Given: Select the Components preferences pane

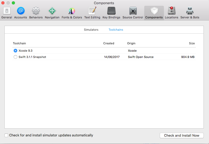Looking at the screenshot, I should point(154,13).
